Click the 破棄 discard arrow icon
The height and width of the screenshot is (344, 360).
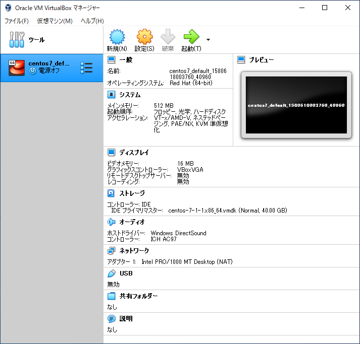tap(168, 36)
